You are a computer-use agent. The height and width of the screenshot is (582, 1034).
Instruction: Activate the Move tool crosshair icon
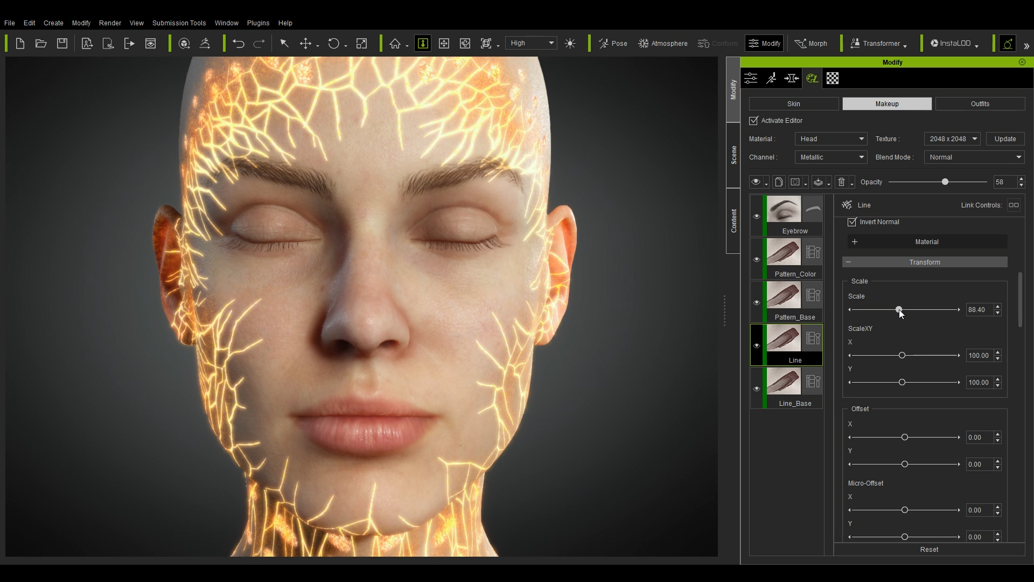pos(305,44)
